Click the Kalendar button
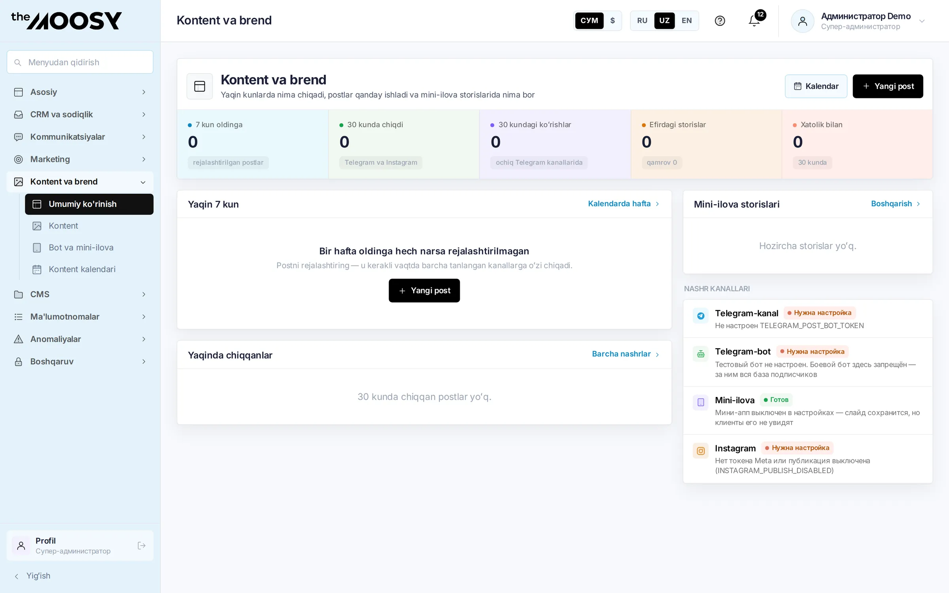The width and height of the screenshot is (949, 593). 816,86
